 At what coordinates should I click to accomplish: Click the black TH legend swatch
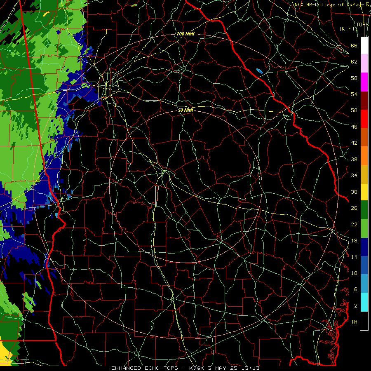(364, 321)
